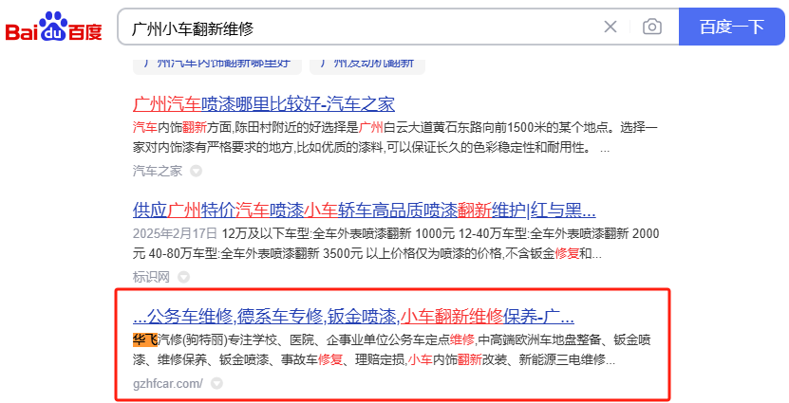The width and height of the screenshot is (789, 403).
Task: Click inside the search field containing 广州小车翻新维修
Action: click(361, 27)
